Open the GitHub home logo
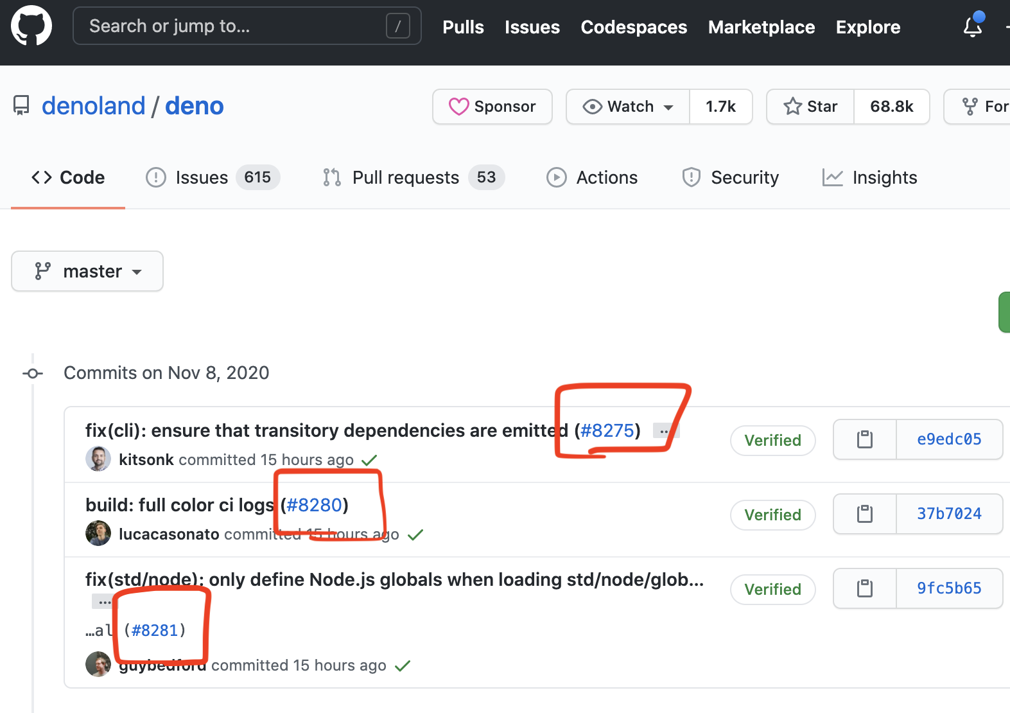Viewport: 1010px width, 713px height. (x=31, y=26)
